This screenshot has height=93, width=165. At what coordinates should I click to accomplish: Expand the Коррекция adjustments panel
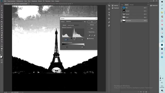[115, 8]
